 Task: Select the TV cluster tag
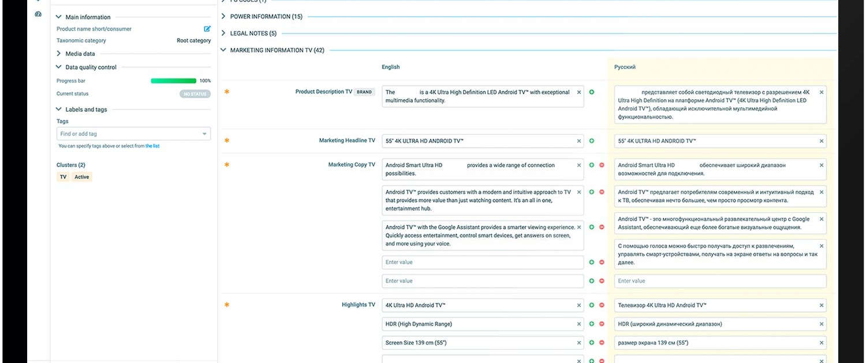click(x=63, y=177)
